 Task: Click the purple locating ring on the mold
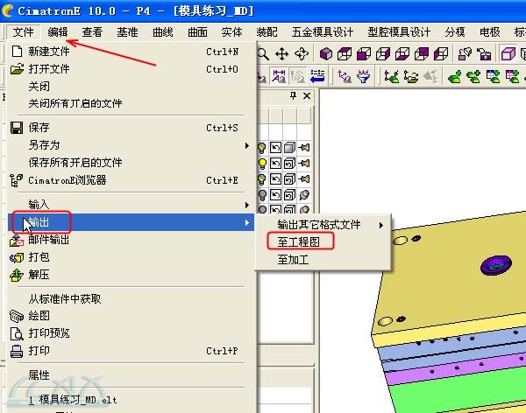[496, 265]
